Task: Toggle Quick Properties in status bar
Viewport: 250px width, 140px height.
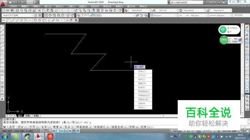Action: click(x=78, y=131)
